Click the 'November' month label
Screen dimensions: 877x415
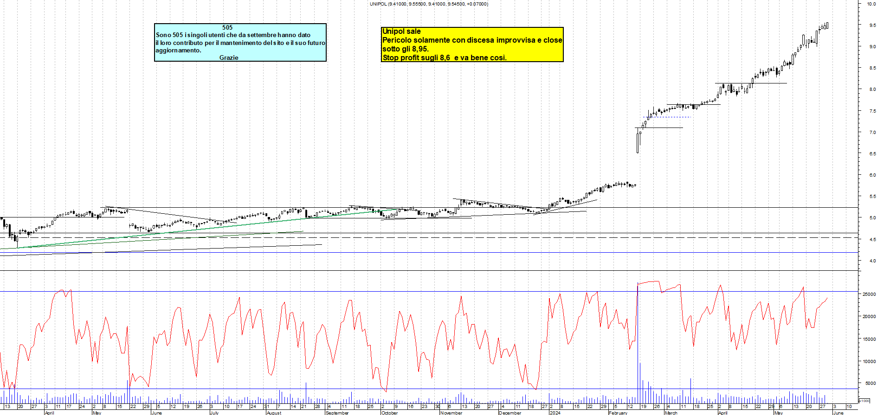451,413
